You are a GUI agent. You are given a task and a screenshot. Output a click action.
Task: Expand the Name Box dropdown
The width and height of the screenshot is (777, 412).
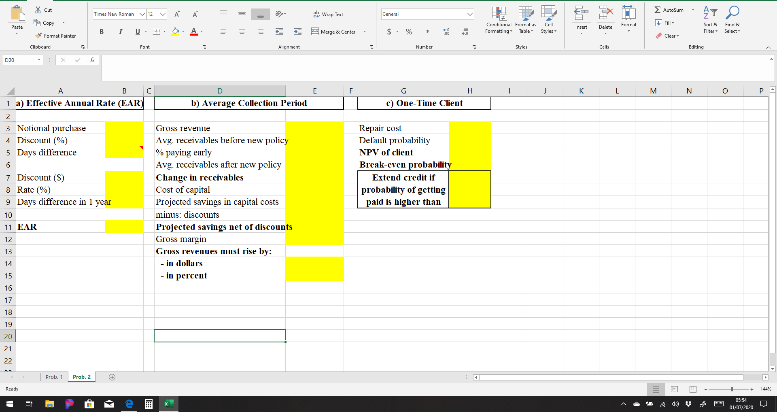(x=39, y=60)
